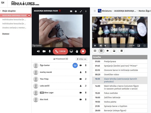Open call settings gear
The height and width of the screenshot is (113, 151).
pos(76,11)
